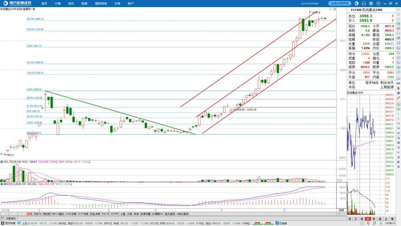Select the DDE决策 template tab
The width and height of the screenshot is (401, 226).
tap(71, 214)
